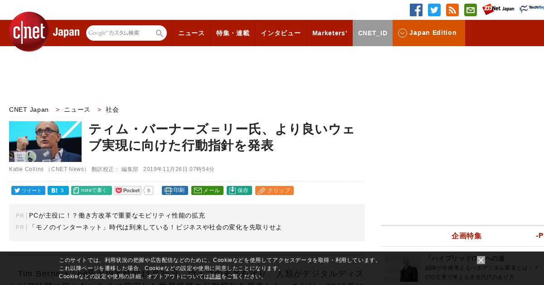Open the TechRepublic logo link

[532, 9]
